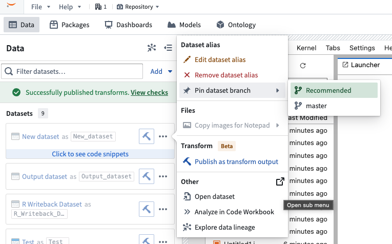
Task: Select Edit dataset alias
Action: pos(232,60)
